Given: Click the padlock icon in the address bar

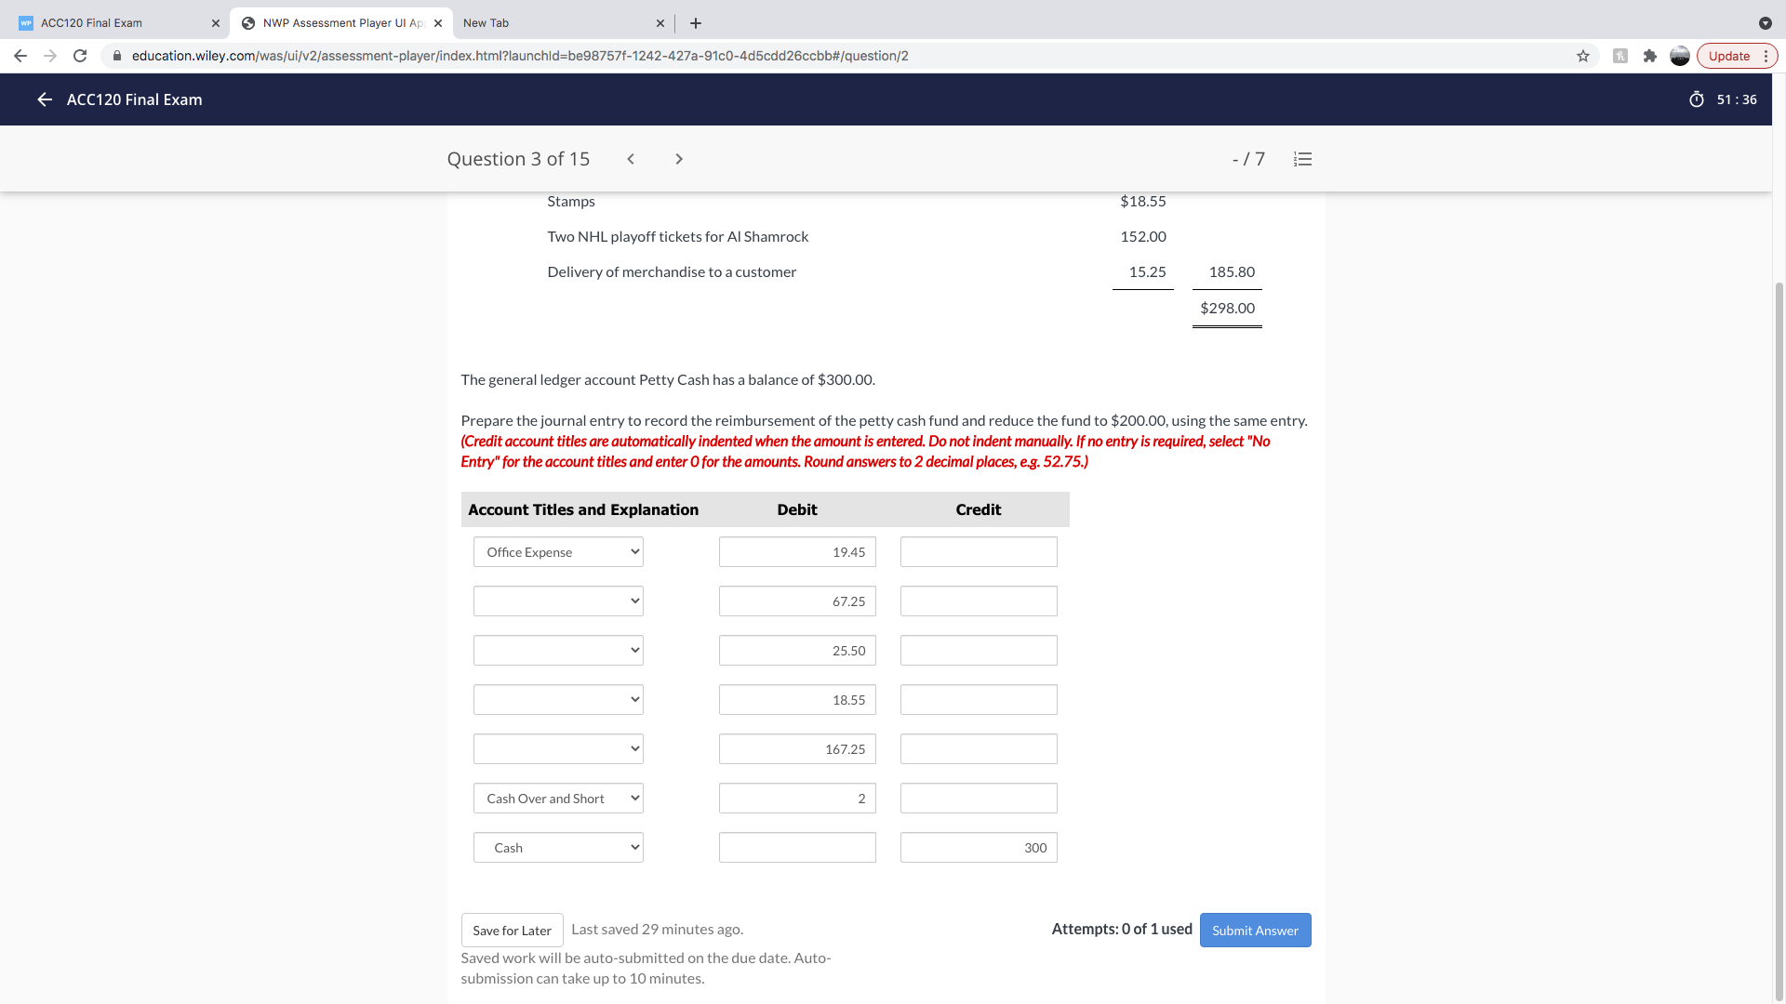Looking at the screenshot, I should coord(117,56).
